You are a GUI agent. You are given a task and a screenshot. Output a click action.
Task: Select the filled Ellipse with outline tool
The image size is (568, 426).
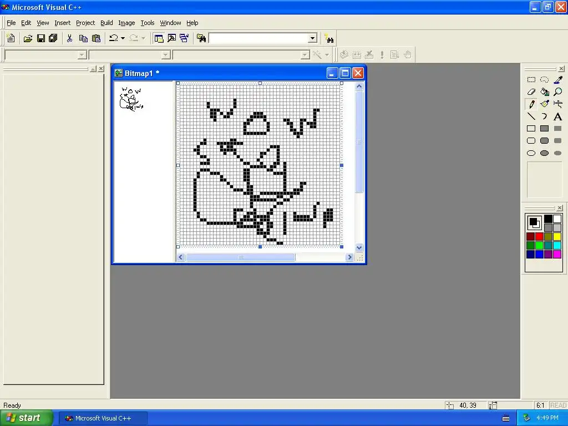[x=545, y=153]
